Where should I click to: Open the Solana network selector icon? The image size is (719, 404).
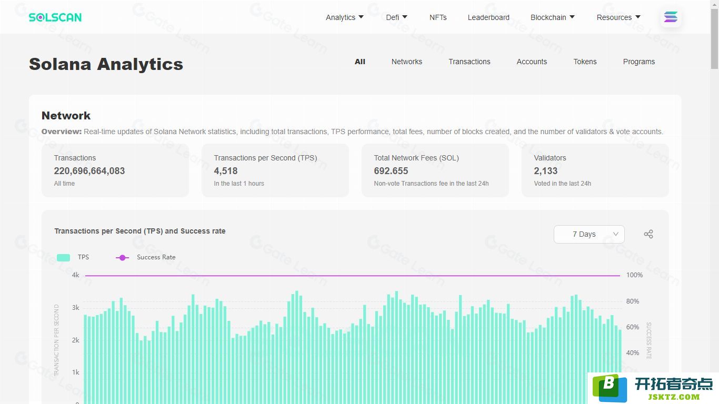point(671,17)
